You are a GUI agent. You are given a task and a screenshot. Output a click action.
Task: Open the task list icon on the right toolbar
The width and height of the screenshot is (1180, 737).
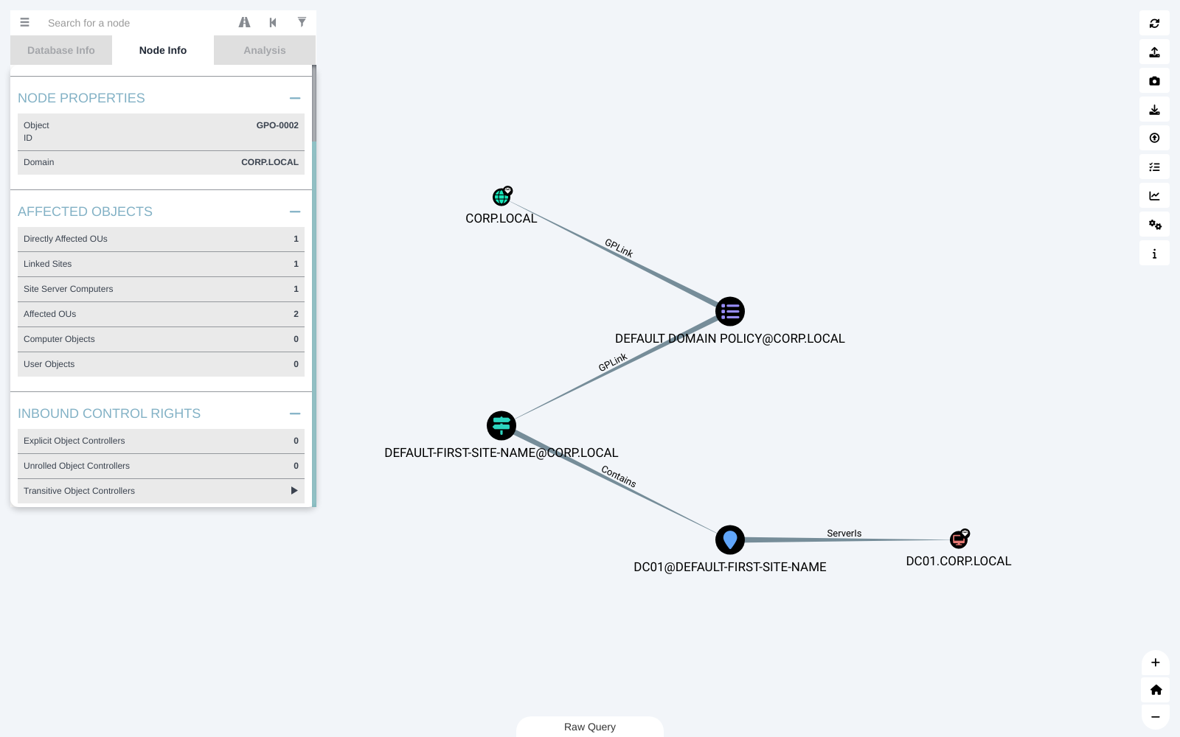[x=1154, y=167]
